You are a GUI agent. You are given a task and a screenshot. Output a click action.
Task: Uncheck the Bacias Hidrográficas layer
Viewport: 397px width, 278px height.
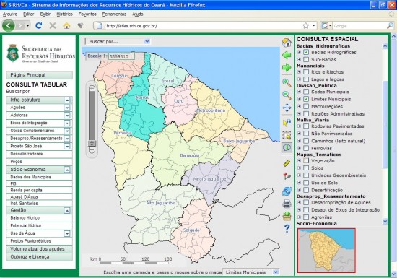[x=306, y=52]
